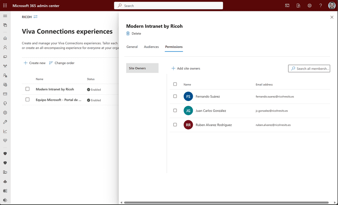
Task: Click the Home icon in left sidebar
Action: [x=5, y=38]
